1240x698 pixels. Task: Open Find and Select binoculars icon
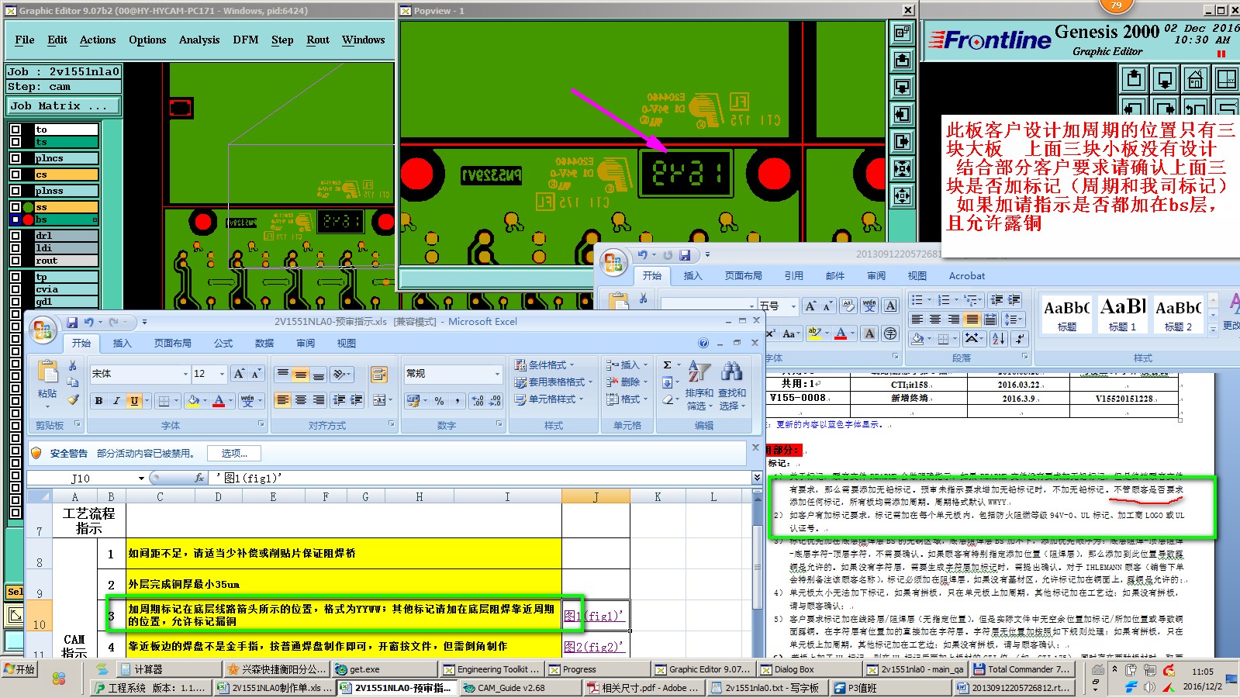pos(731,371)
